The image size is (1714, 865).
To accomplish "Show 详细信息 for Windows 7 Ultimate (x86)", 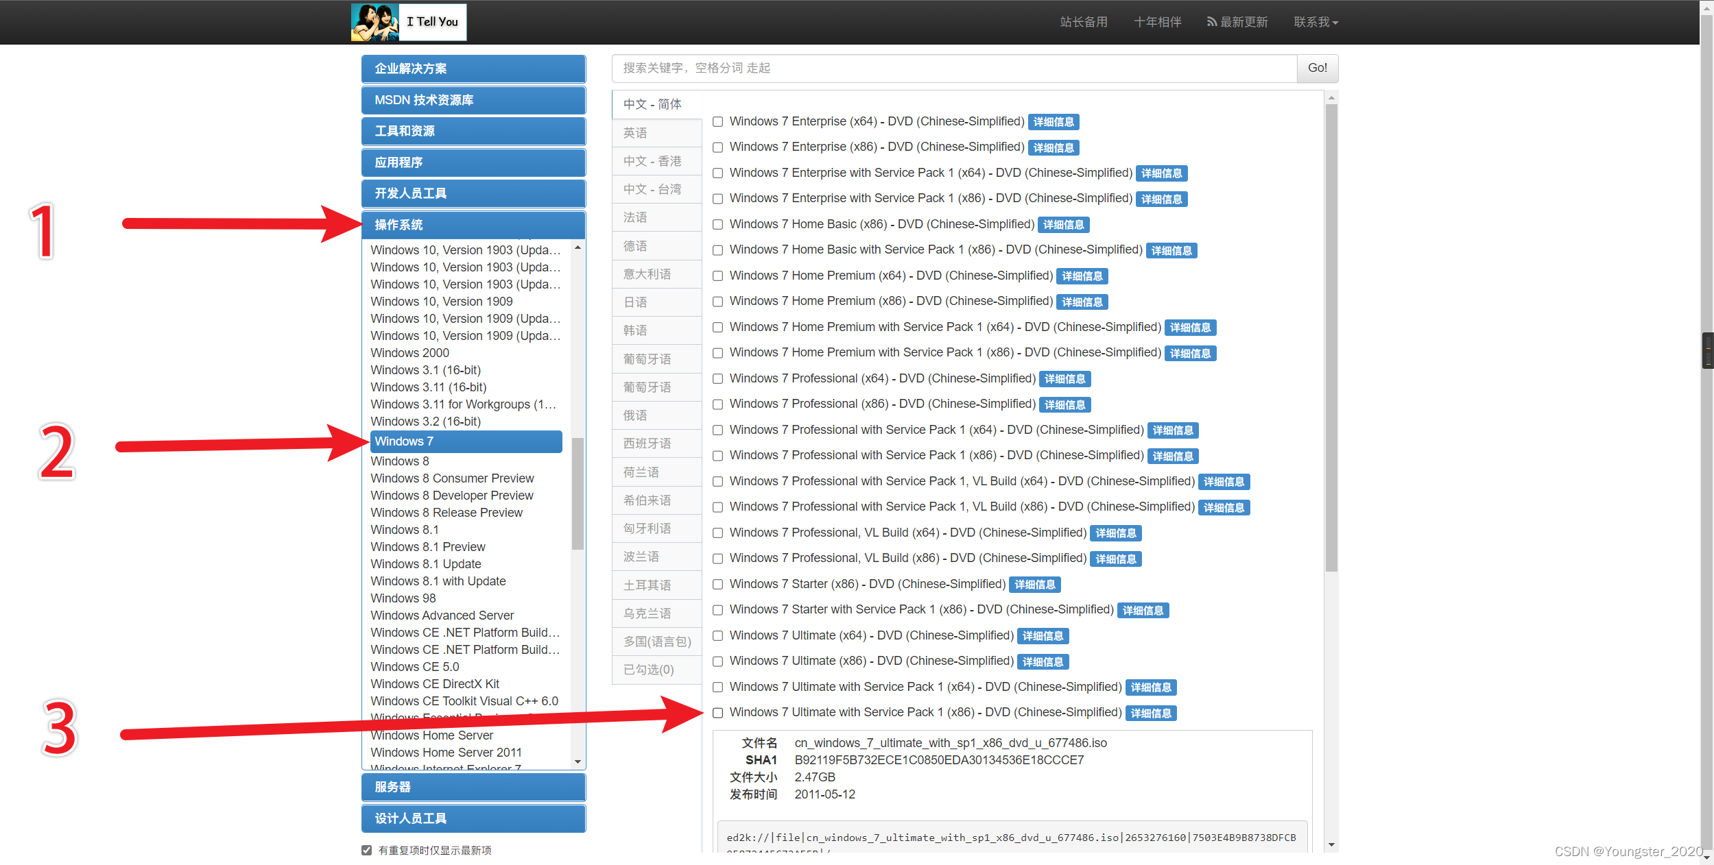I will [x=1043, y=662].
